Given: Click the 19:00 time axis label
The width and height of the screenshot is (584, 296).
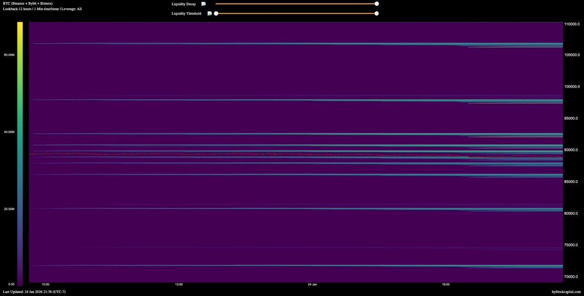Looking at the screenshot, I should 446,284.
